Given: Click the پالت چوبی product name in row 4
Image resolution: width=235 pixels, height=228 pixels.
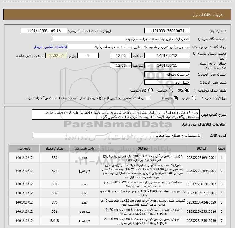Looking at the screenshot, I should pyautogui.click(x=143, y=193).
